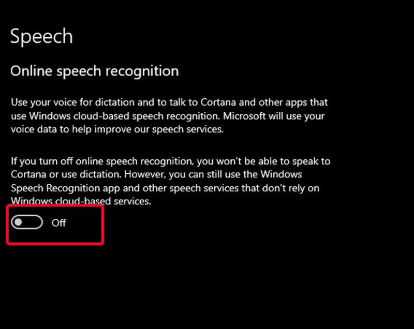Enable the online speech recognition toggle
414x329 pixels.
(26, 222)
